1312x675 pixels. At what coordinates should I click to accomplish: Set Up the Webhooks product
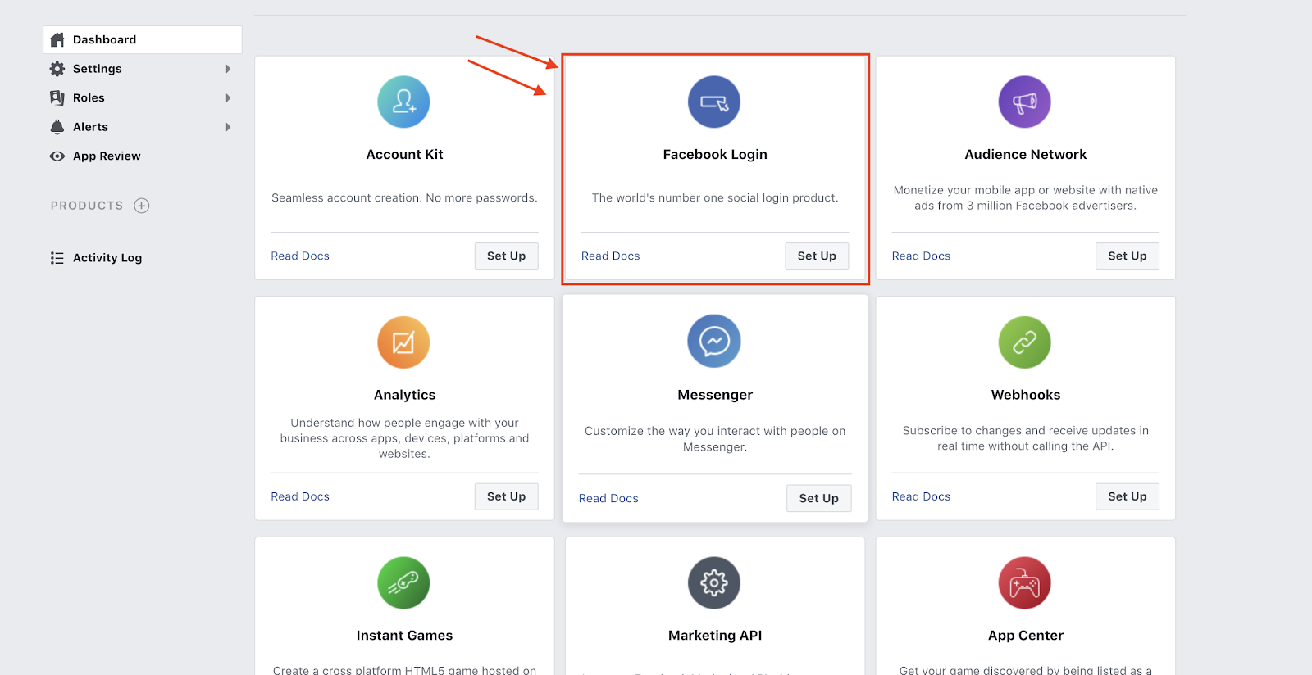point(1127,496)
